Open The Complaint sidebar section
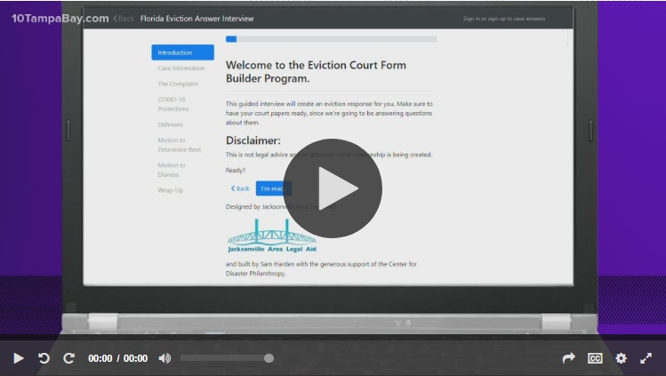666x376 pixels. pyautogui.click(x=178, y=84)
